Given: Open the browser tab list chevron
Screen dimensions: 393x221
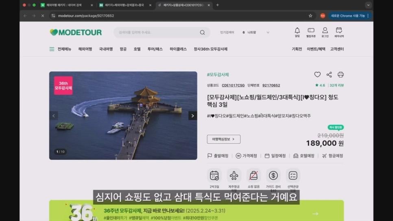Looking at the screenshot, I should 368,5.
